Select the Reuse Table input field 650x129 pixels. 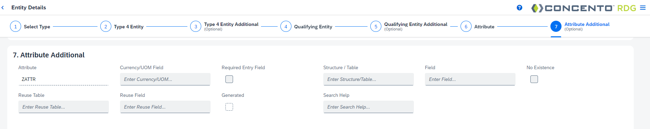pos(64,107)
